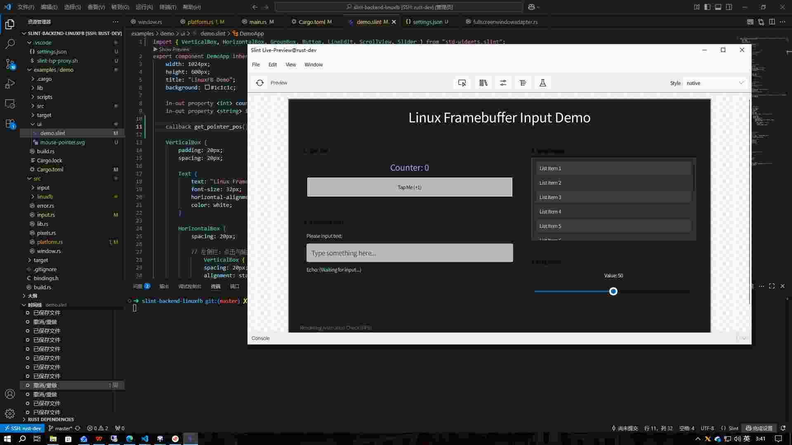Toggle the primary sidebar layout icon
The width and height of the screenshot is (792, 445).
pos(707,7)
